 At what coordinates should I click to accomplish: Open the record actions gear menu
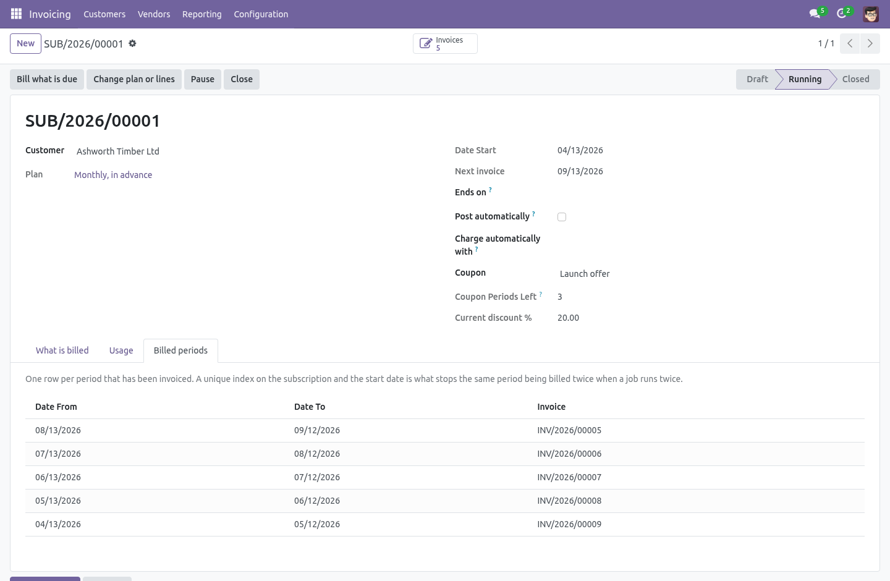132,43
